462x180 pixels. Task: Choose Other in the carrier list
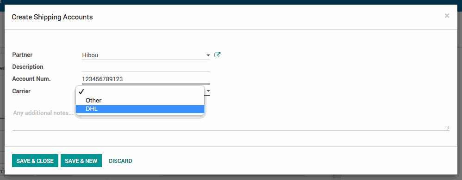coord(140,101)
